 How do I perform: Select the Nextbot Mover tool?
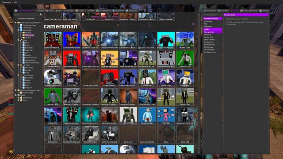pyautogui.click(x=209, y=45)
